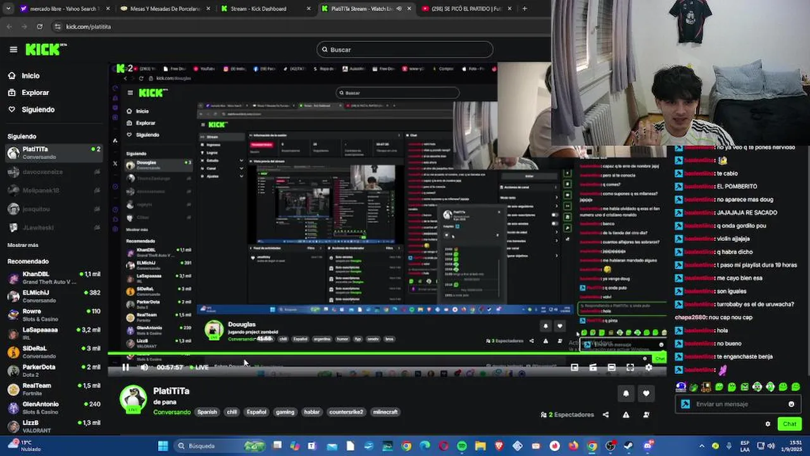Image resolution: width=810 pixels, height=456 pixels.
Task: Switch to Mesas Y Mesadas De Porcelana tab
Action: point(165,9)
